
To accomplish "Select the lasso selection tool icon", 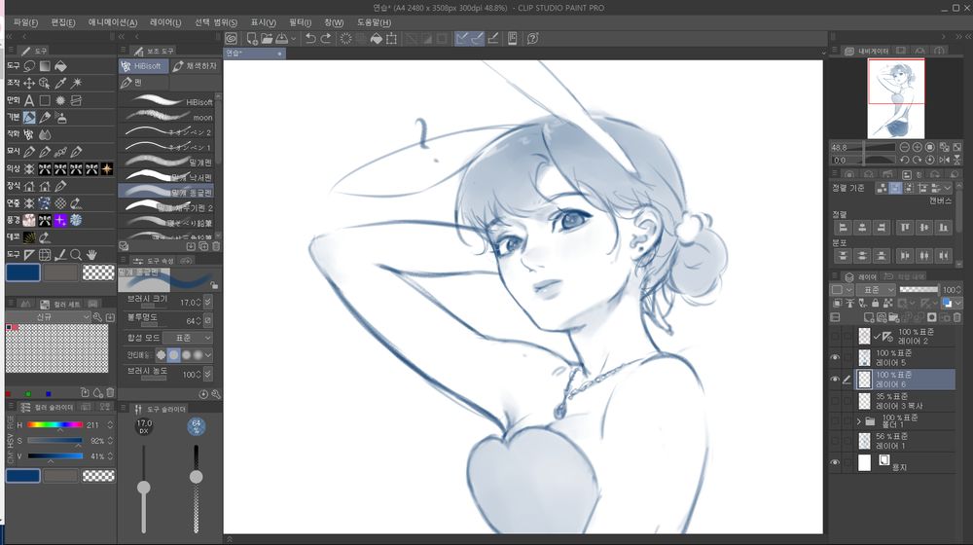I will (29, 66).
